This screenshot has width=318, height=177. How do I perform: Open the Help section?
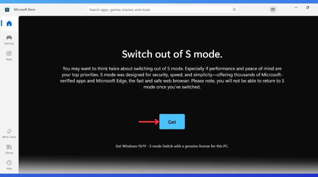[9, 165]
